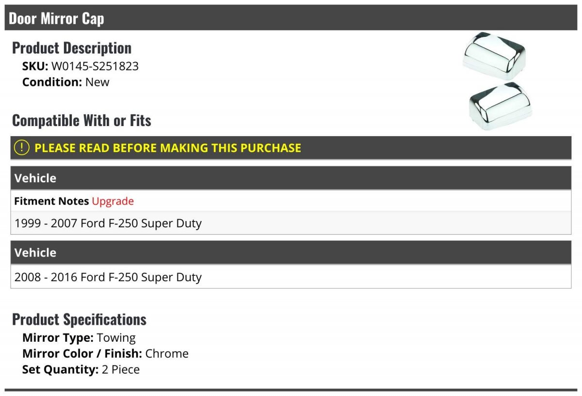Click the red Upgrade fitment note
The image size is (582, 396).
click(x=113, y=201)
